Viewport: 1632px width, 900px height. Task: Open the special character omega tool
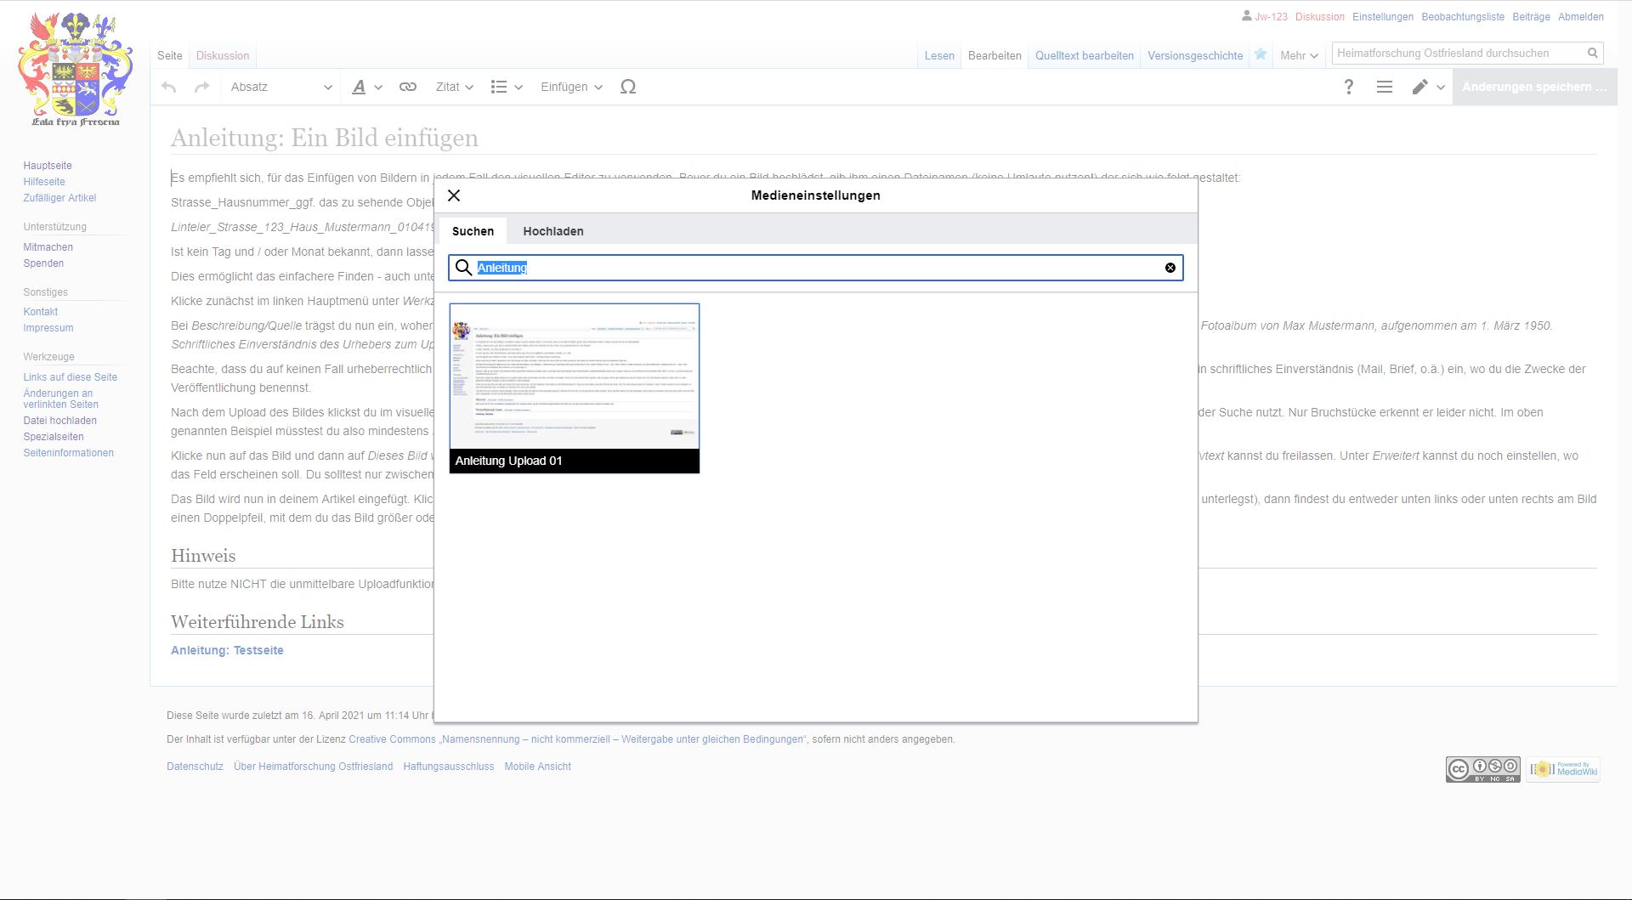[628, 87]
